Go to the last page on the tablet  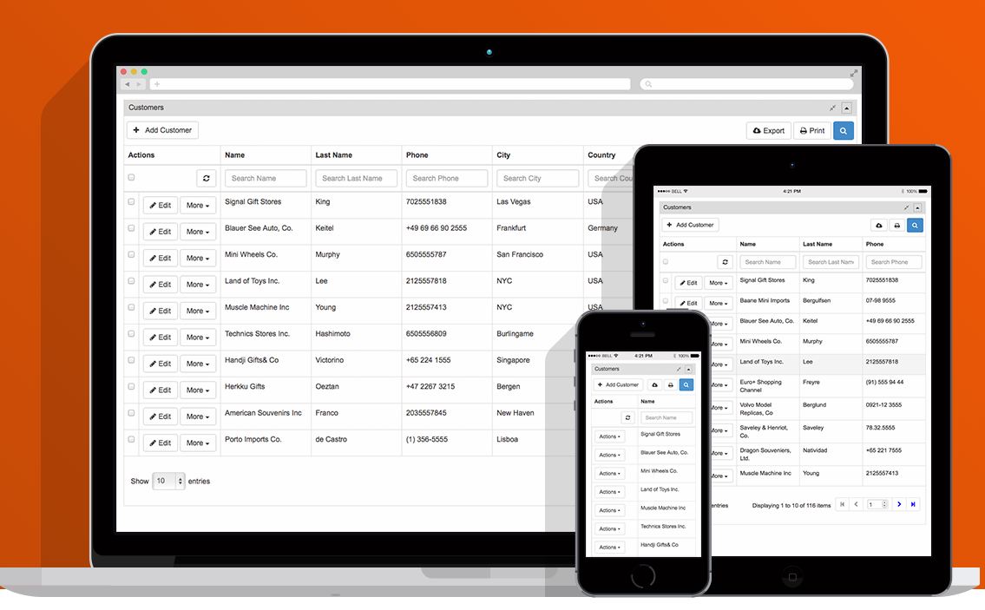point(913,504)
